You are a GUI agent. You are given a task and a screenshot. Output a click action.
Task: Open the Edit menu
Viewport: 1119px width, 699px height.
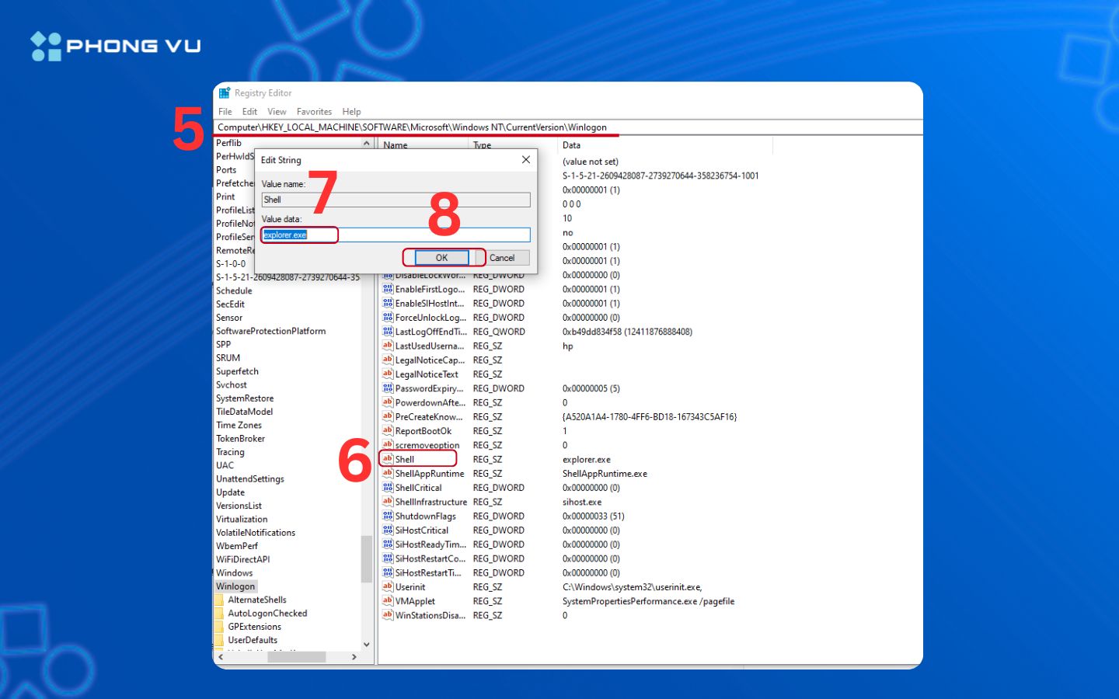(x=249, y=112)
